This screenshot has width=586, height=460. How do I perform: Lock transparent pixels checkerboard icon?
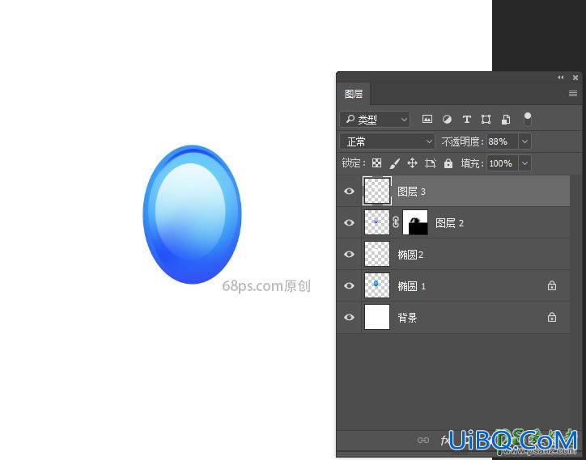tap(376, 163)
